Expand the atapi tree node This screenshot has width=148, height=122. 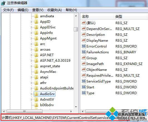pyautogui.click(x=32, y=77)
